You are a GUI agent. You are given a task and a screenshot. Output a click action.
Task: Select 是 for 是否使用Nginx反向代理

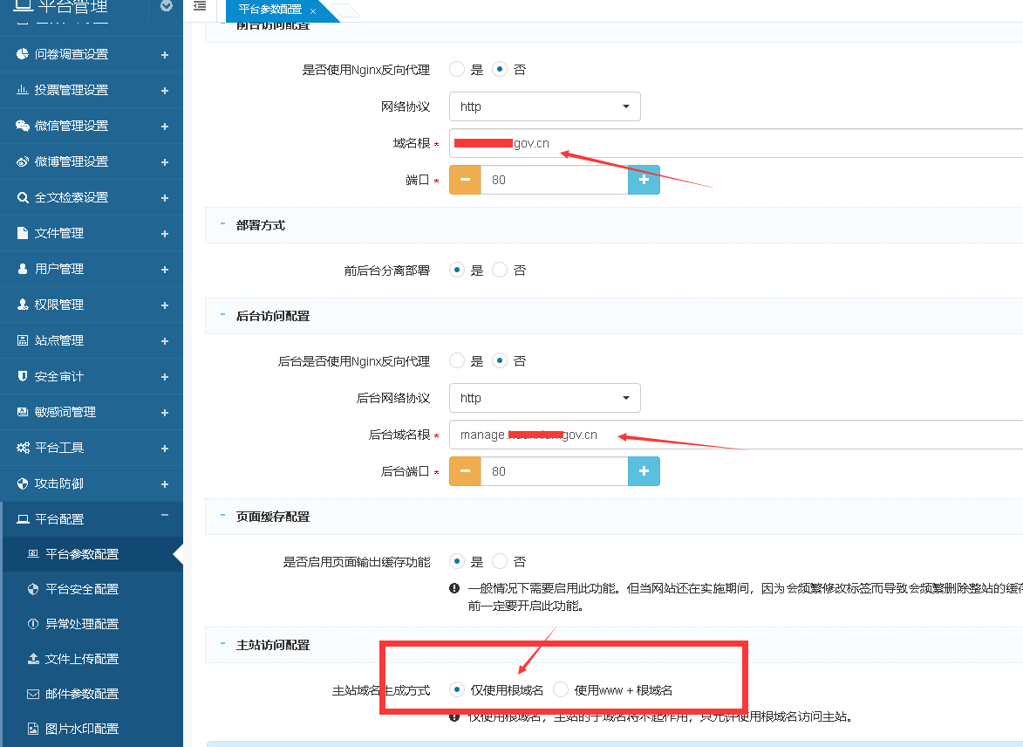[x=457, y=70]
